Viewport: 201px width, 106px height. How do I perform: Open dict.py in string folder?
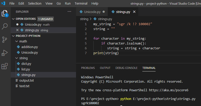43,64
